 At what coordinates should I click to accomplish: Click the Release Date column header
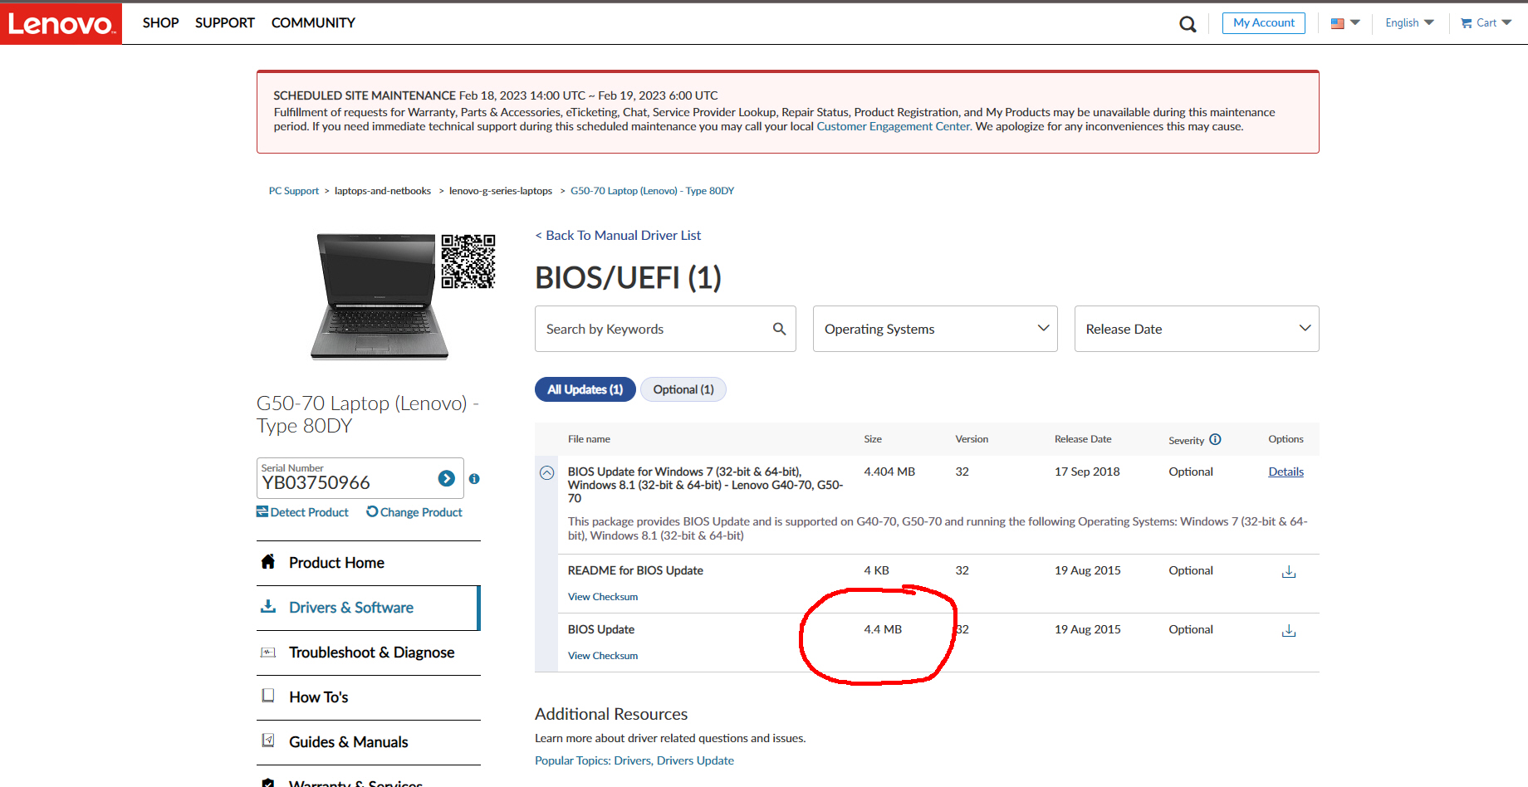tap(1083, 439)
